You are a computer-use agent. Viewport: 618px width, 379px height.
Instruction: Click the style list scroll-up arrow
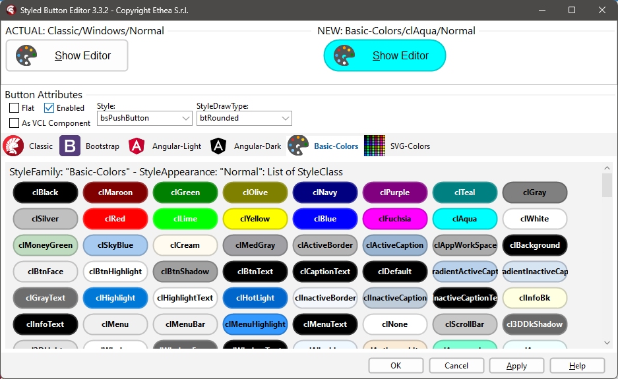click(607, 168)
